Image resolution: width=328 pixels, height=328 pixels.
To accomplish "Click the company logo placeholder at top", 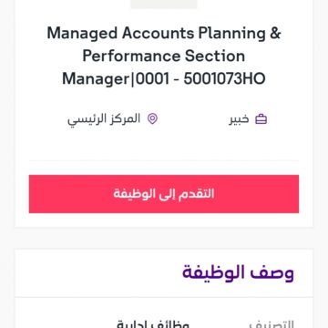I will point(164,5).
